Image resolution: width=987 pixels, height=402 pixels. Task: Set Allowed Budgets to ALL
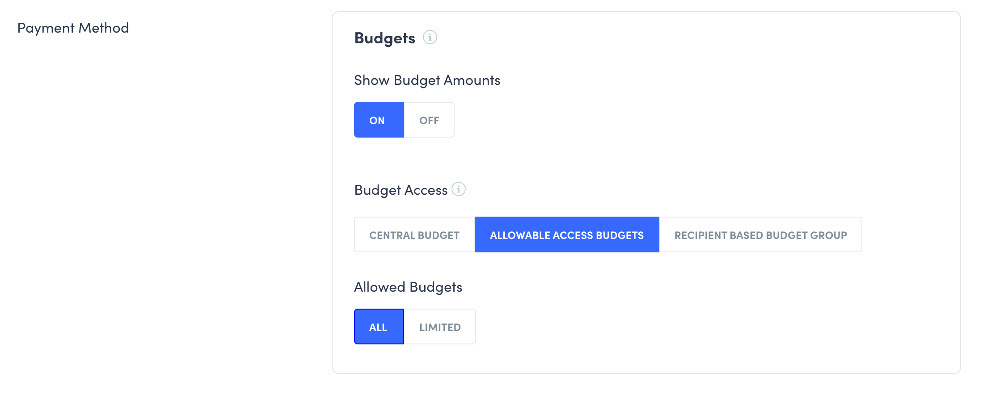click(x=379, y=327)
